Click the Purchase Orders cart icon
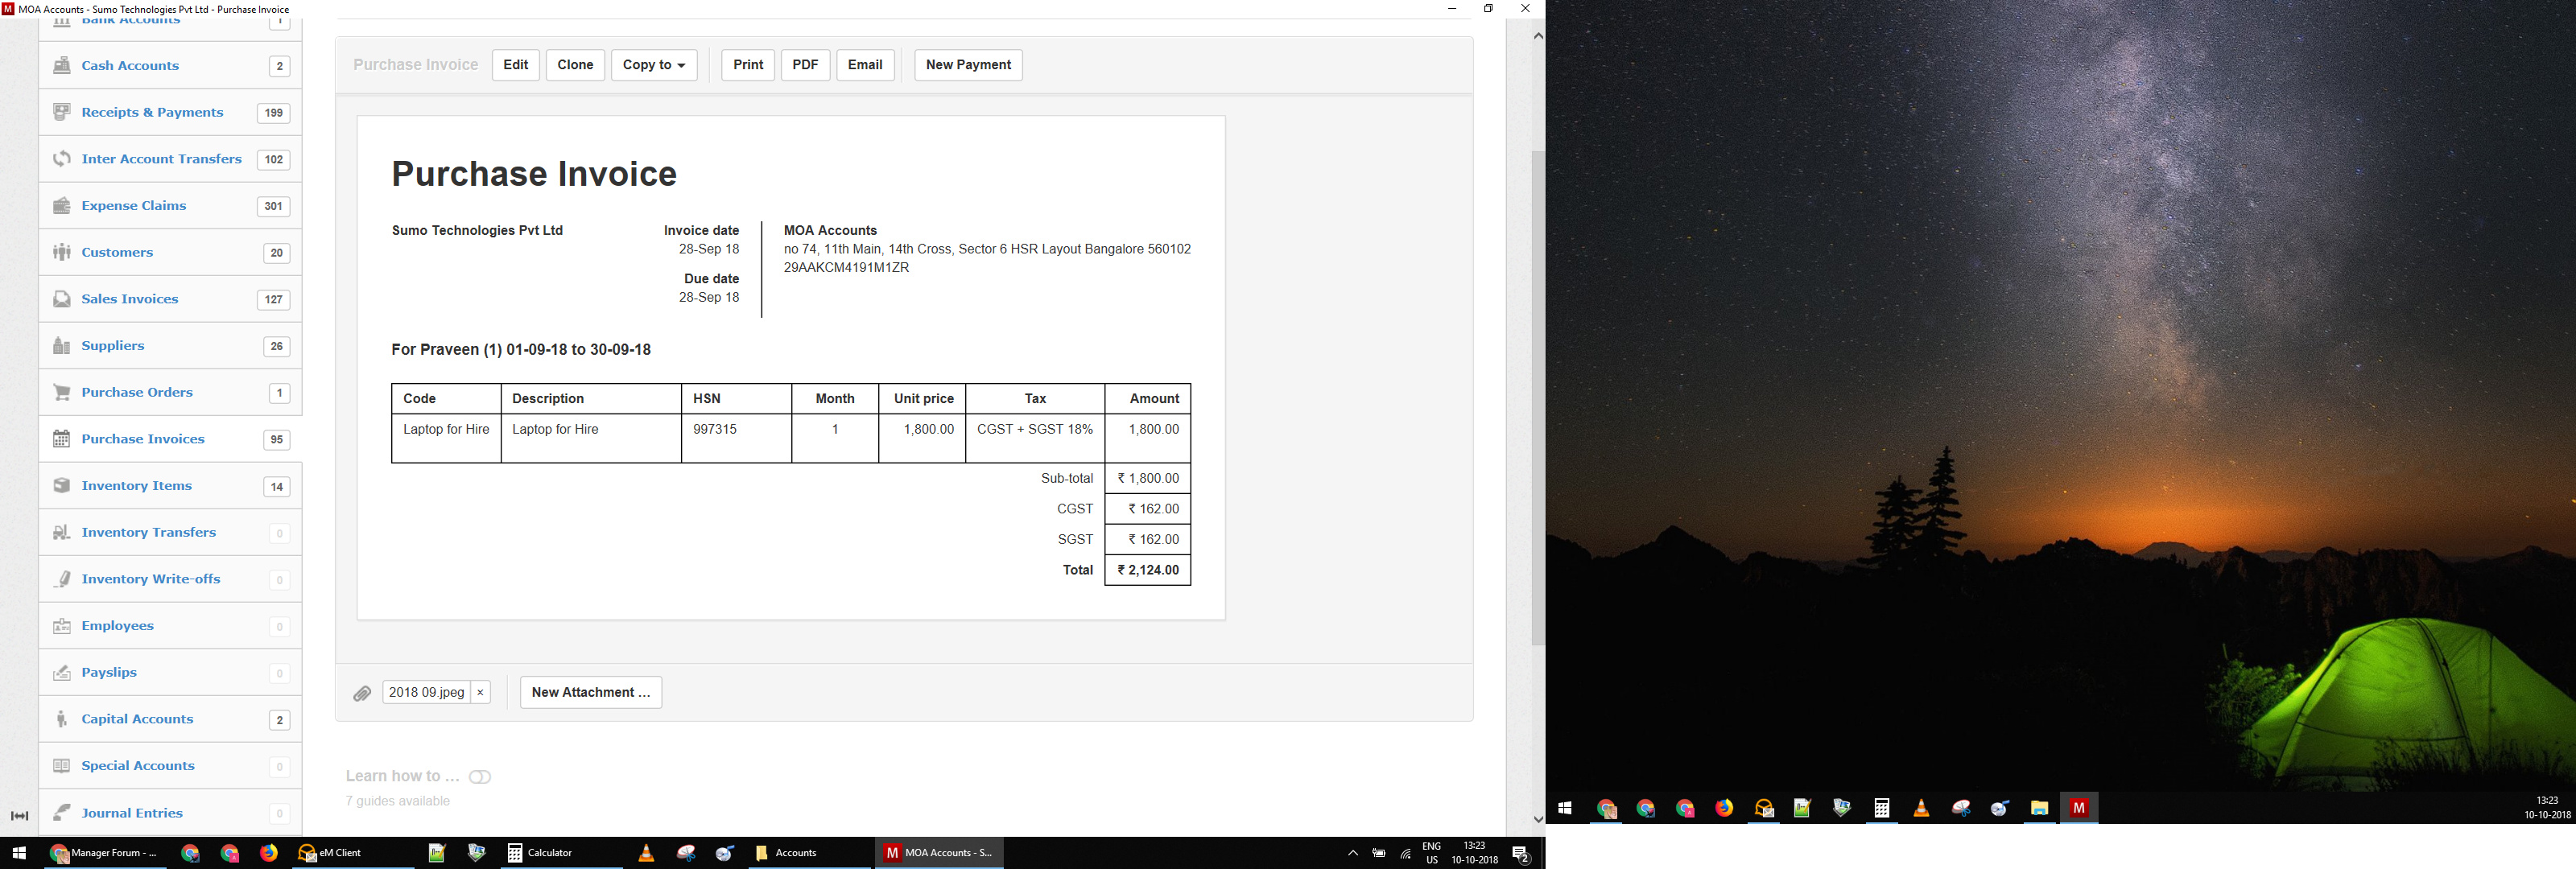2576x869 pixels. [x=62, y=393]
